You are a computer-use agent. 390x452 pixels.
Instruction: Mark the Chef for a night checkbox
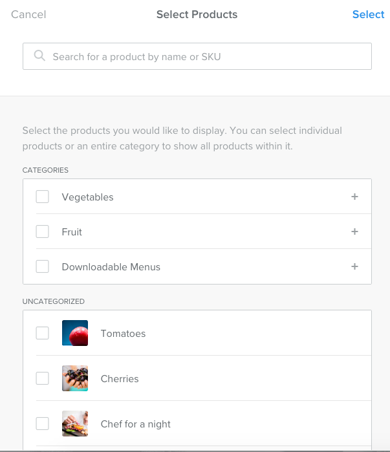43,424
